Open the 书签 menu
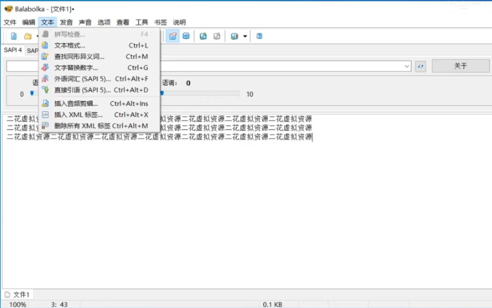This screenshot has height=308, width=492. [x=160, y=22]
